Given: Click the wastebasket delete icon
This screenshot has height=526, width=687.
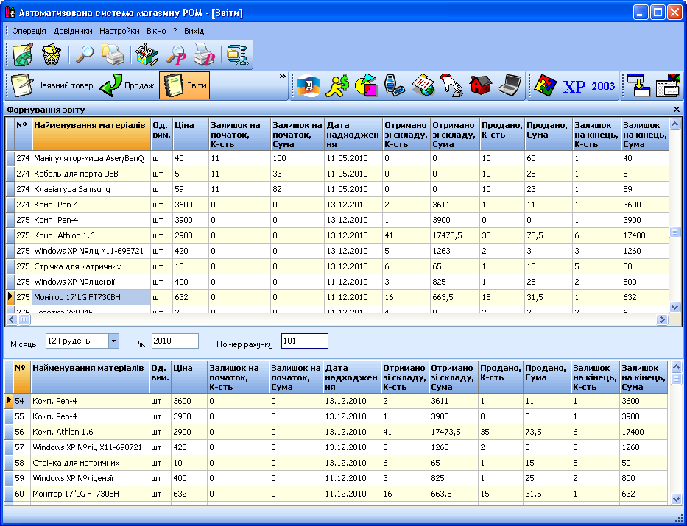Looking at the screenshot, I should coord(52,54).
